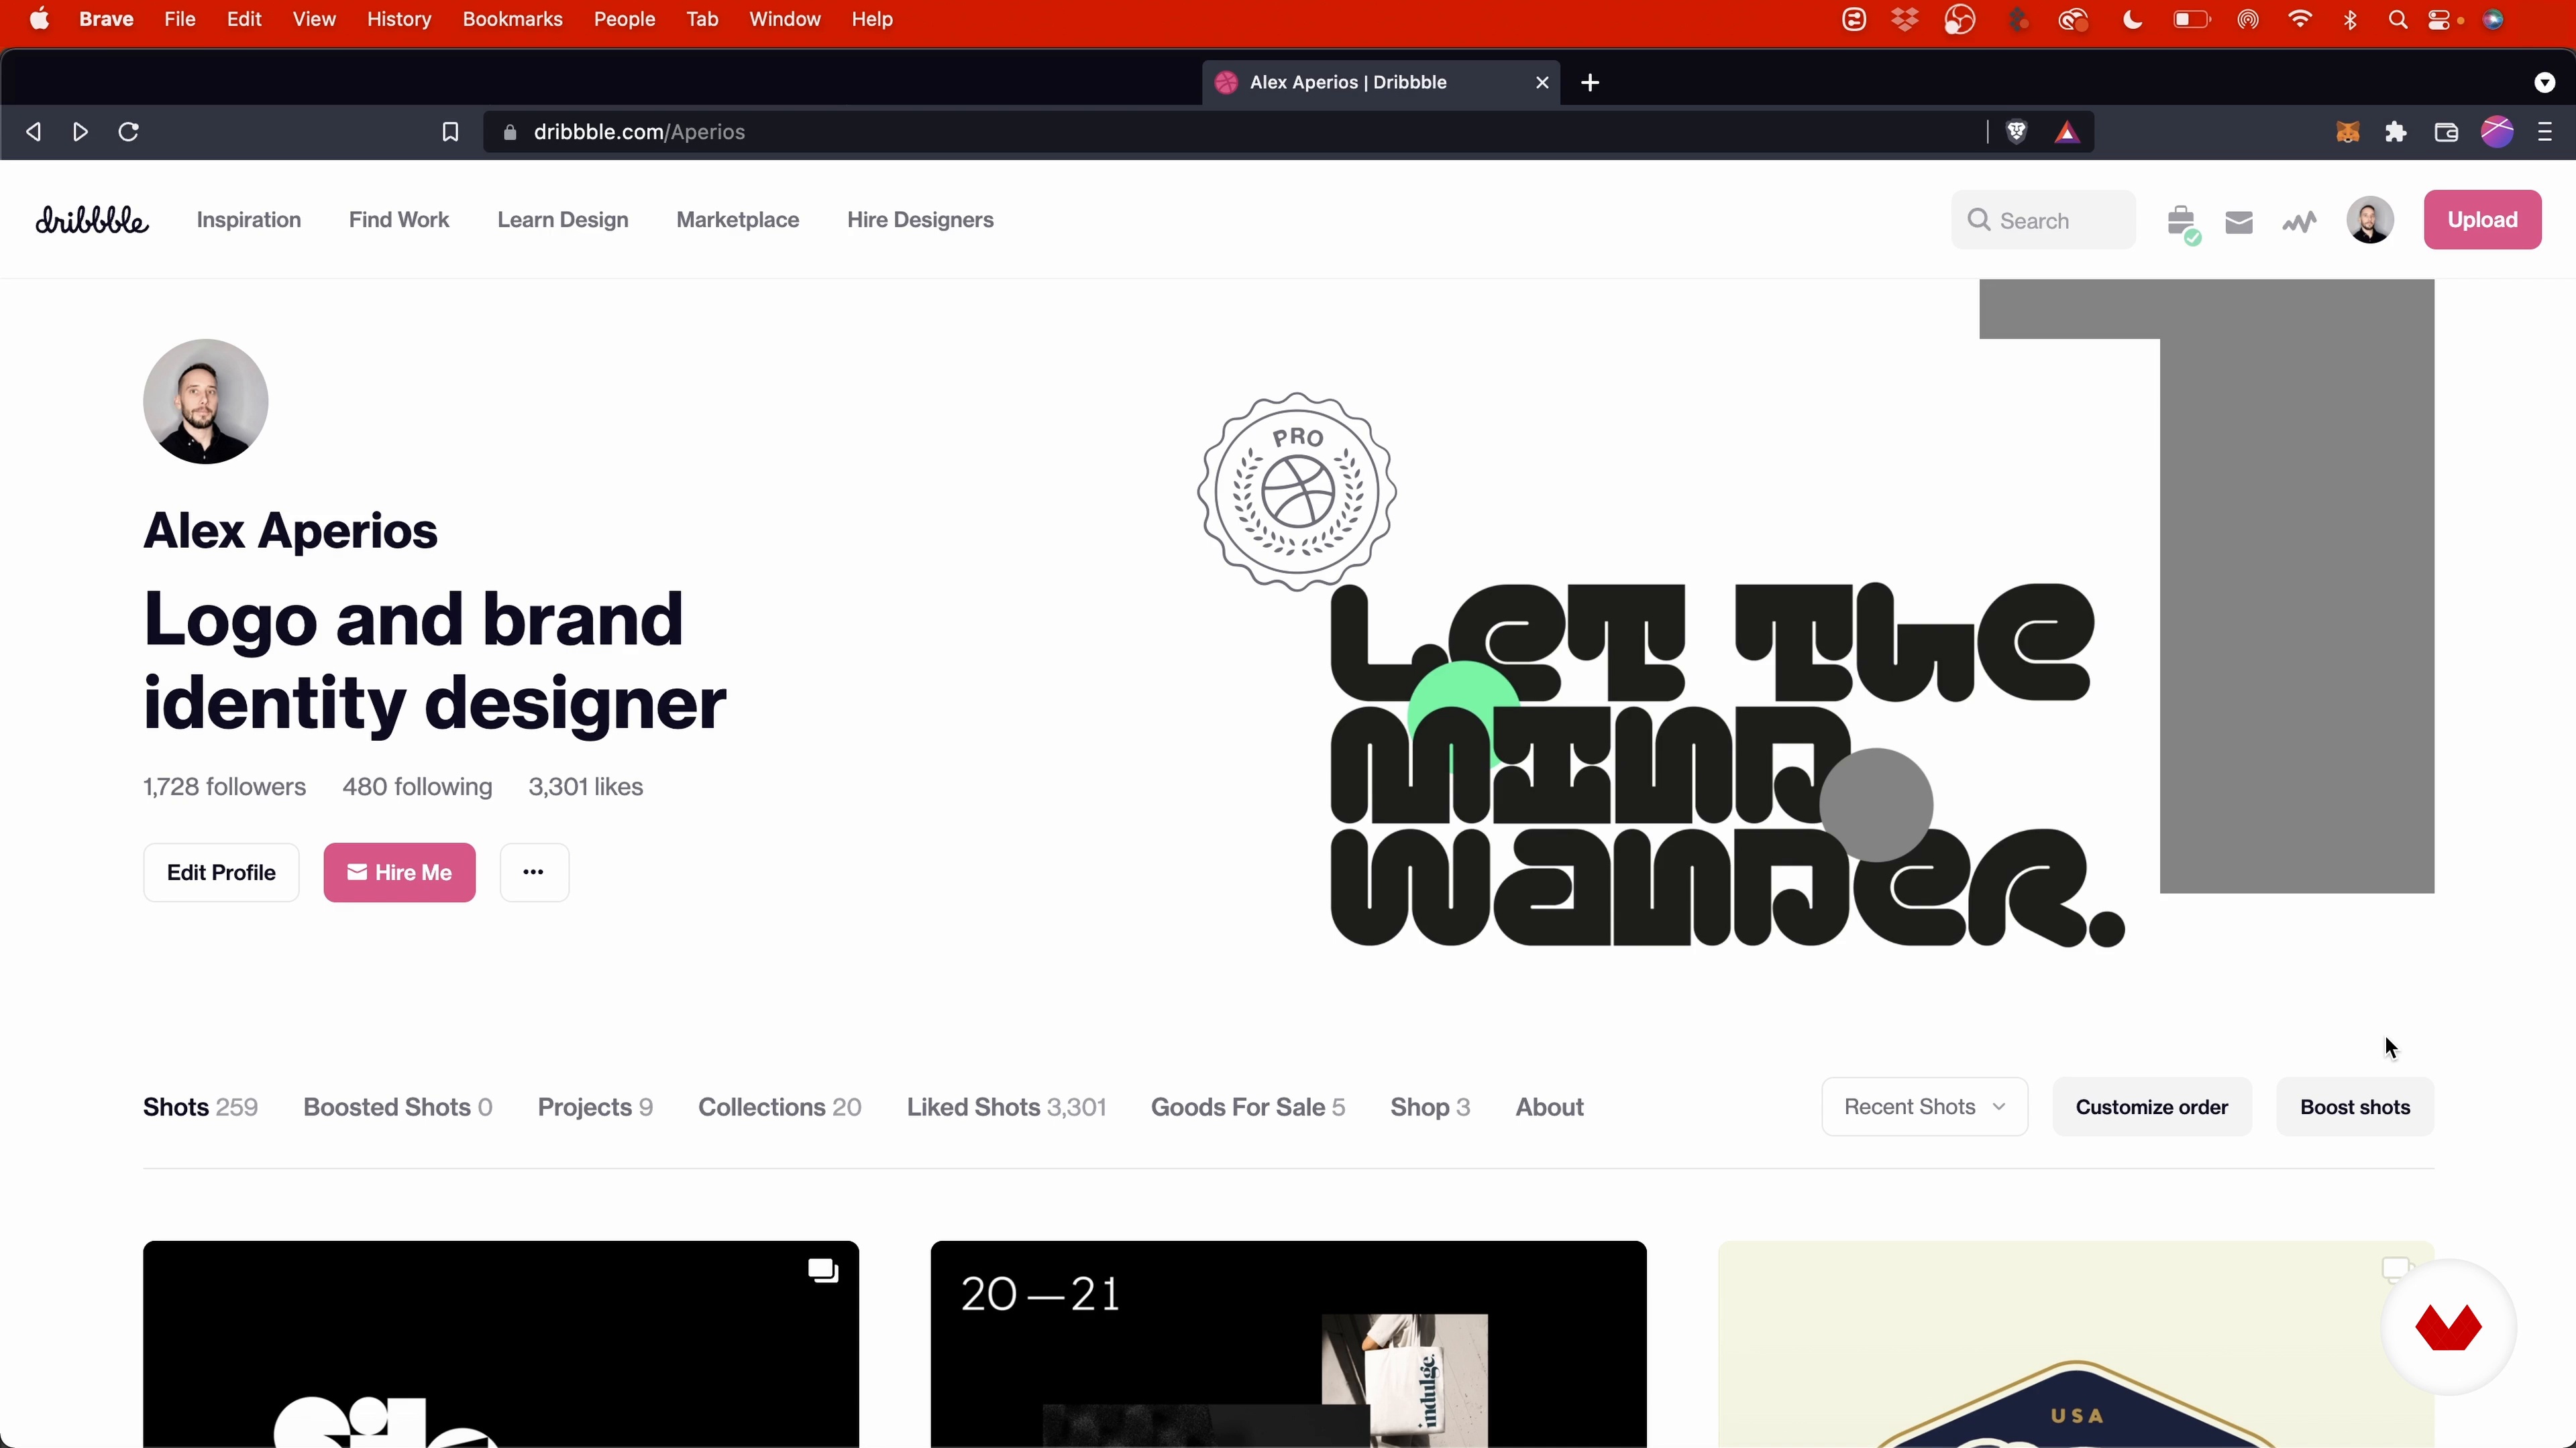Open the messages envelope icon
This screenshot has height=1448, width=2576.
click(2239, 222)
